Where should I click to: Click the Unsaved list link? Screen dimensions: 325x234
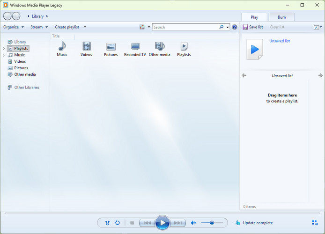click(280, 41)
